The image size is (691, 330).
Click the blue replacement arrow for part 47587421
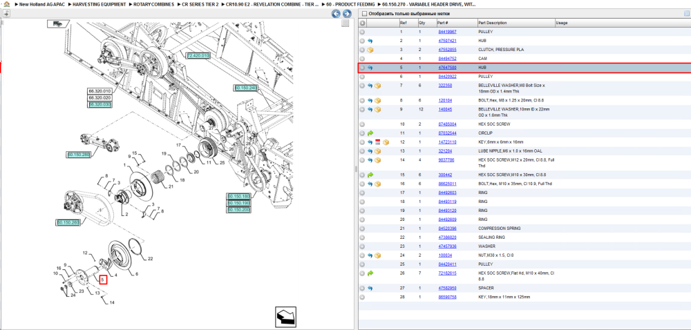click(370, 41)
